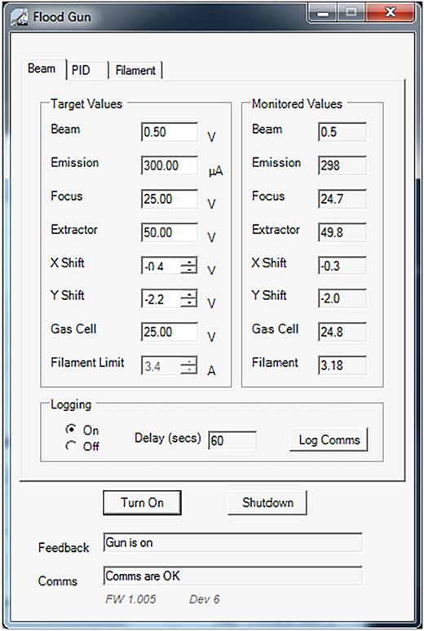The image size is (424, 631).
Task: Click the target Focus field
Action: point(170,199)
